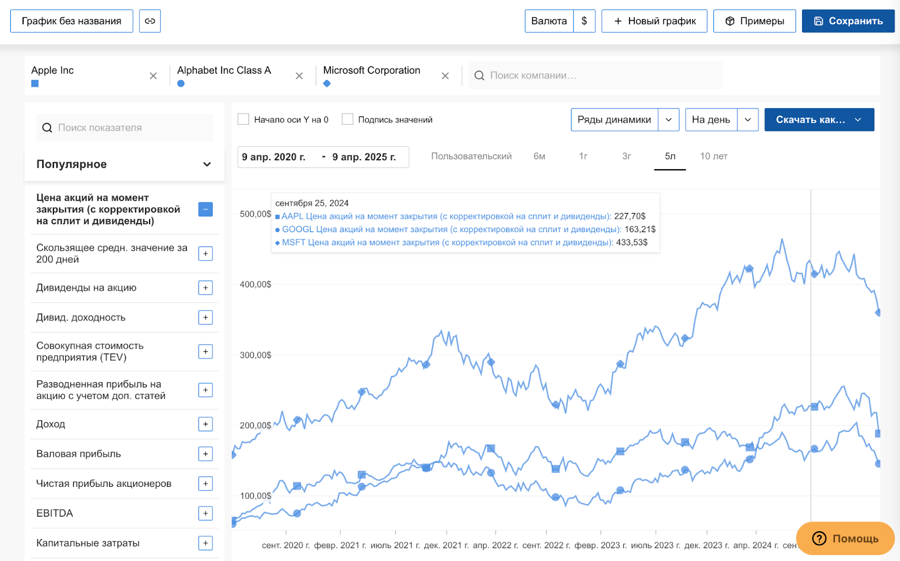Select 1г range tab
This screenshot has height=561, width=900.
[583, 156]
